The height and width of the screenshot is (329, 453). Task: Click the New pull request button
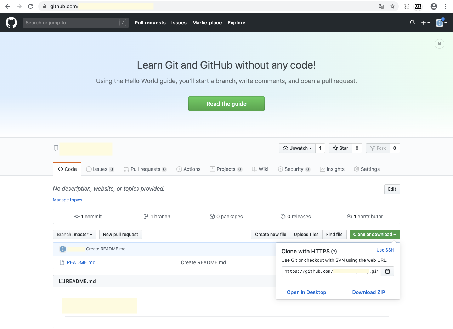[120, 235]
